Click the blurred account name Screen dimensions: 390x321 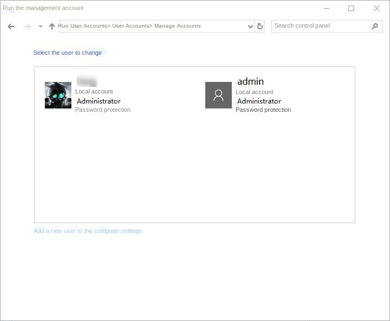(x=86, y=81)
